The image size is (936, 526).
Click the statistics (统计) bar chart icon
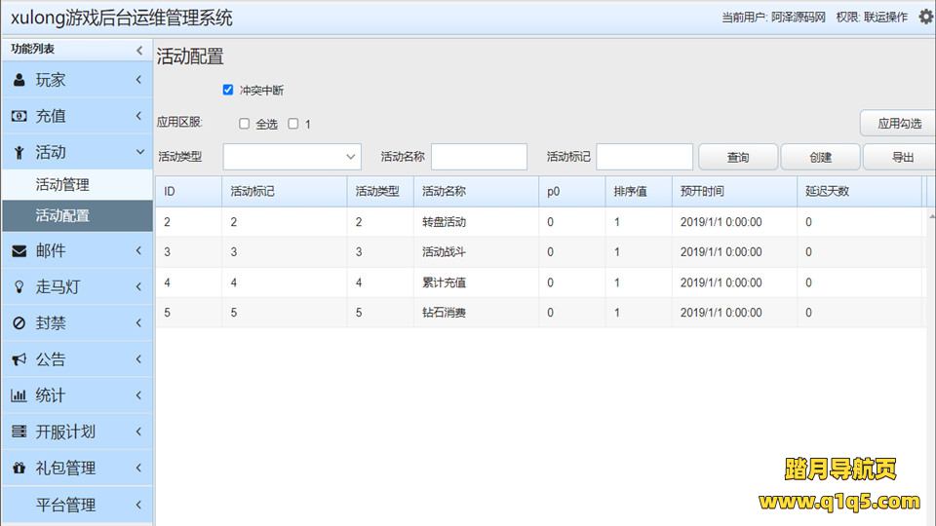click(x=19, y=395)
